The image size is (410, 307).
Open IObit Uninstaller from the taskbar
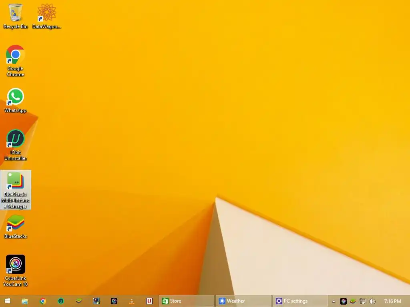click(x=61, y=301)
